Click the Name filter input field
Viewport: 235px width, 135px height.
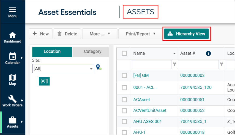pyautogui.click(x=152, y=65)
